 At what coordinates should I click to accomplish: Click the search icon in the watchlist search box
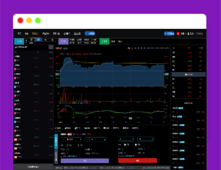(52, 47)
